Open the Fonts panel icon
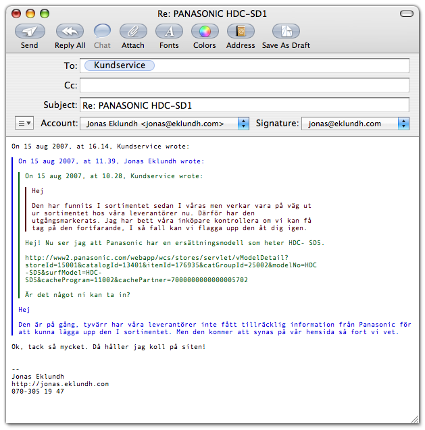The width and height of the screenshot is (425, 430). click(x=169, y=31)
